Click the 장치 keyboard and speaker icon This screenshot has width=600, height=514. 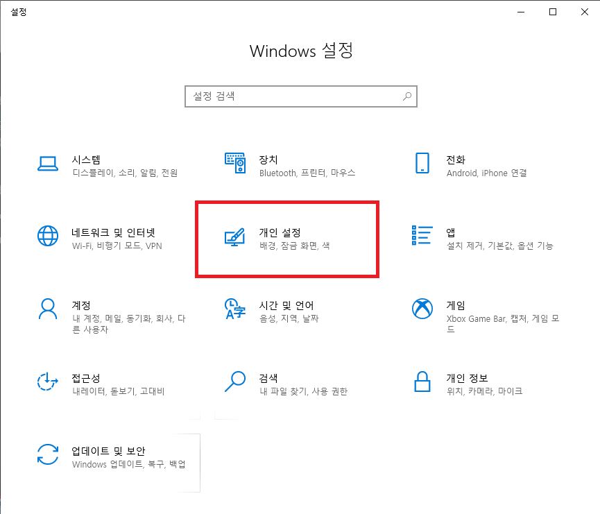235,163
